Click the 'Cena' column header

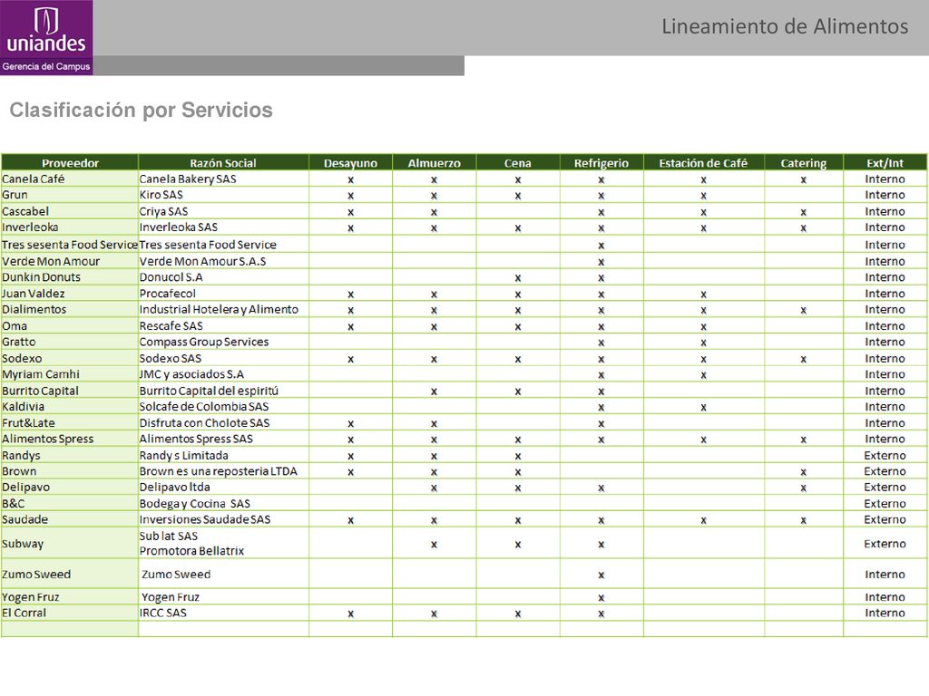pyautogui.click(x=518, y=163)
